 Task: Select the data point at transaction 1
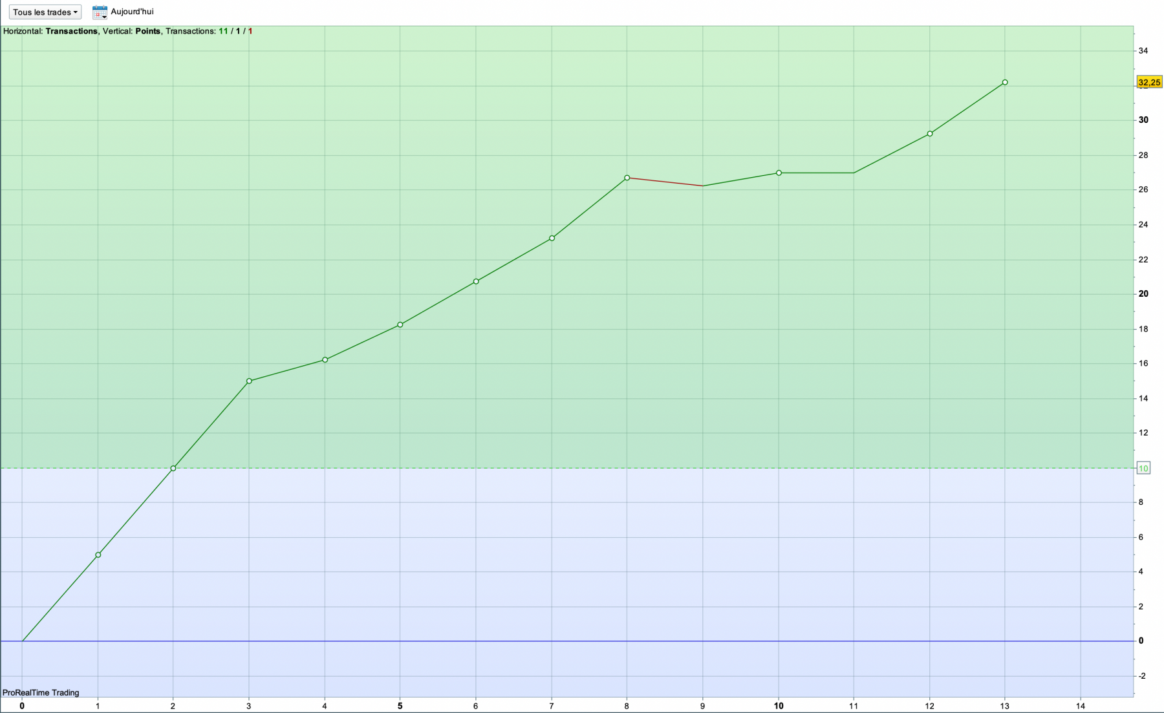(98, 555)
